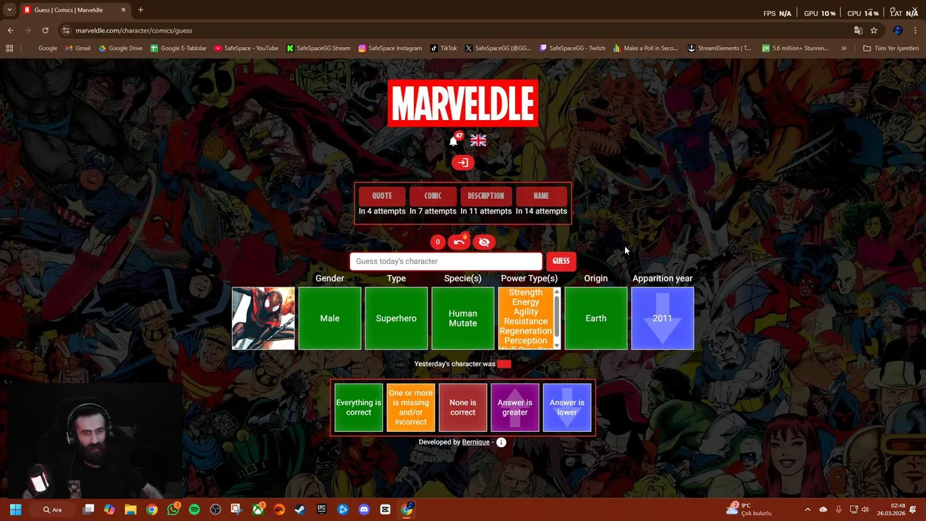Open the apps grid in bookmarks bar
Viewport: 926px width, 521px height.
(9, 48)
